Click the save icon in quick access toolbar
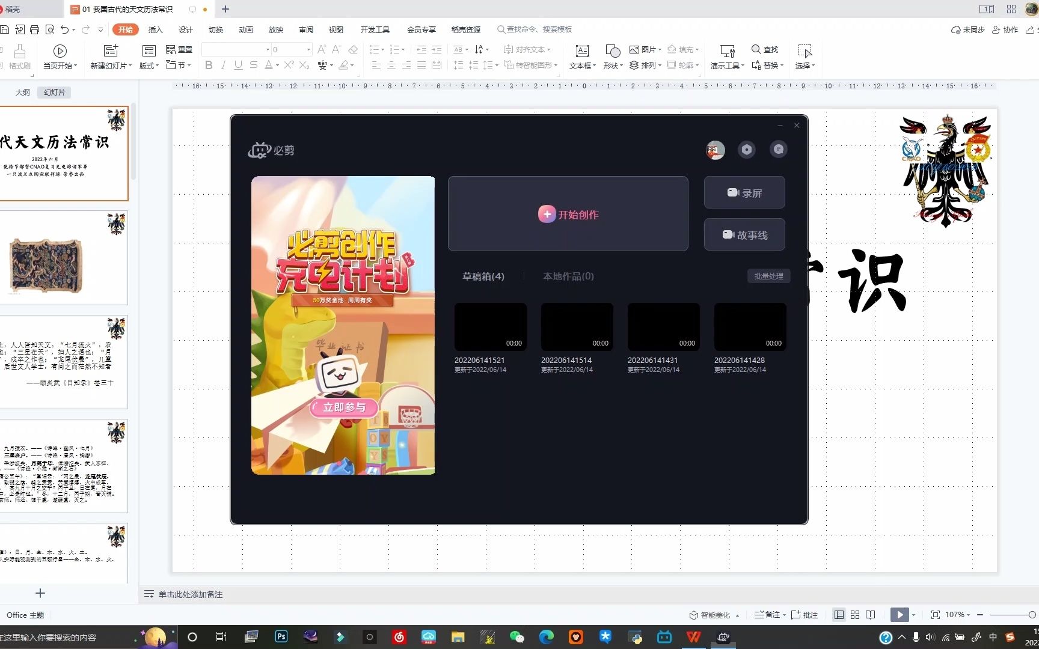Screen dimensions: 1039x649 pos(5,29)
